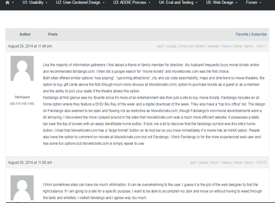
Task: Click MOVE on post #2476
Action: pyautogui.click(x=204, y=163)
